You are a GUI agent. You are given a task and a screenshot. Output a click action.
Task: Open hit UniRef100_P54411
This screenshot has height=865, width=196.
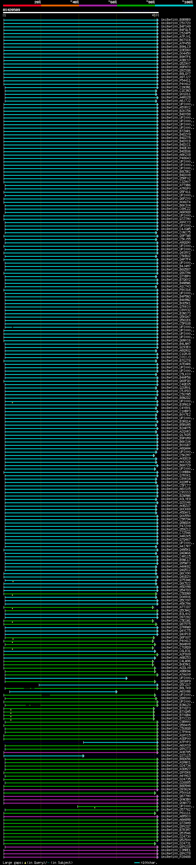click(175, 80)
